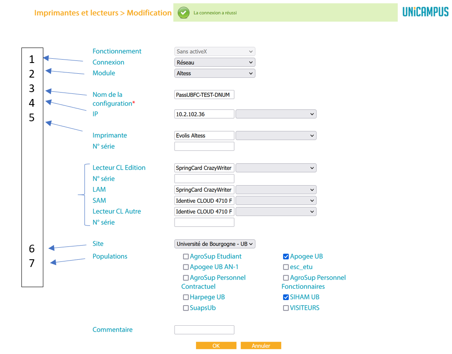Click the Commentaire label
Viewport: 452px width, 354px height.
[112, 330]
